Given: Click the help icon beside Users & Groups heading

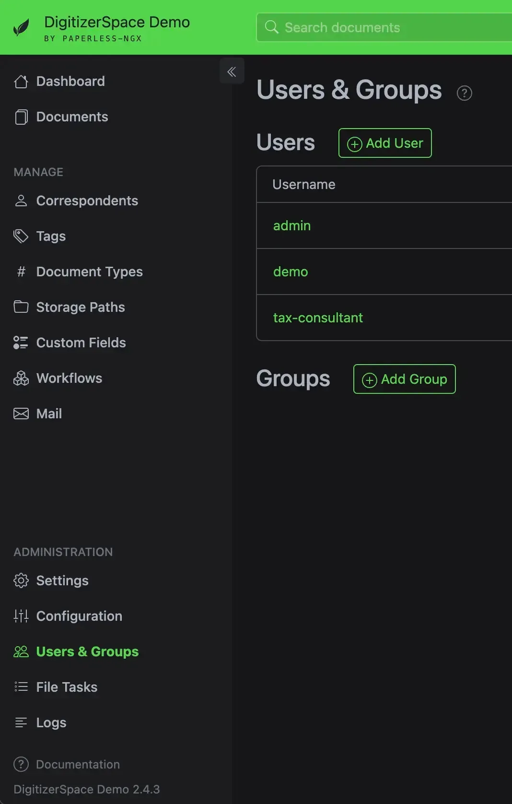Looking at the screenshot, I should (x=465, y=93).
